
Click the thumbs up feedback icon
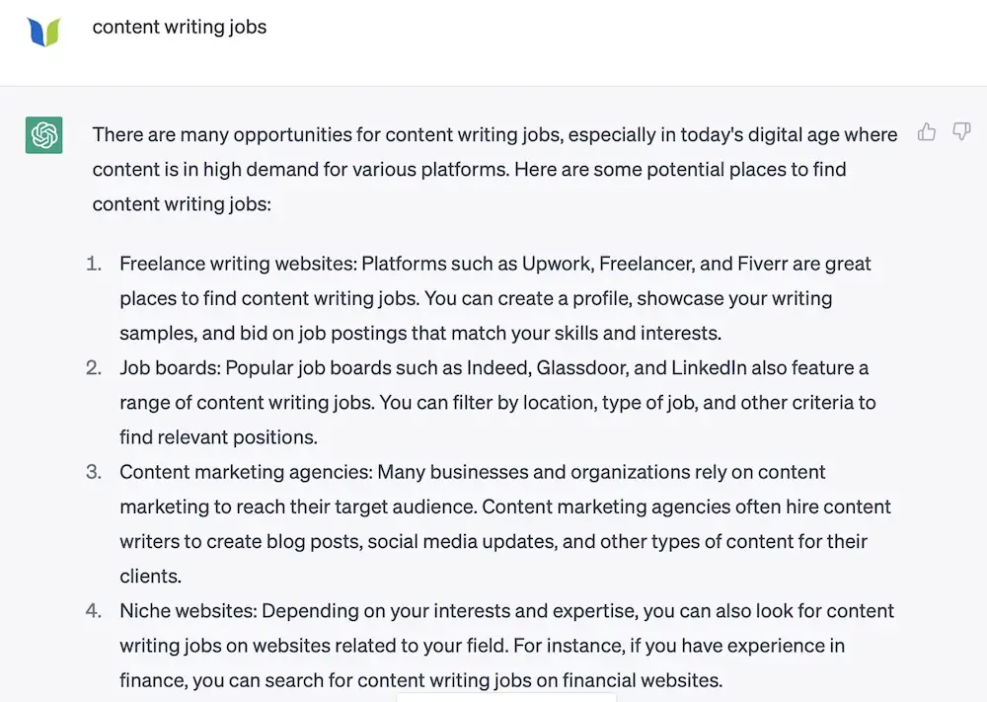[x=927, y=132]
